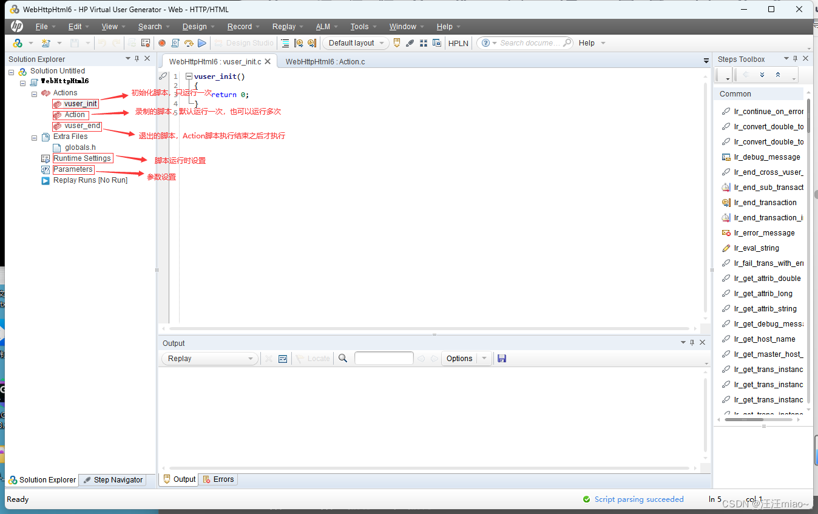Click the Output pane search magnifier icon
Image resolution: width=818 pixels, height=514 pixels.
(343, 359)
